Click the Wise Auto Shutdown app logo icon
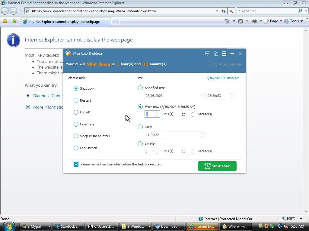The width and height of the screenshot is (309, 231). coord(68,53)
